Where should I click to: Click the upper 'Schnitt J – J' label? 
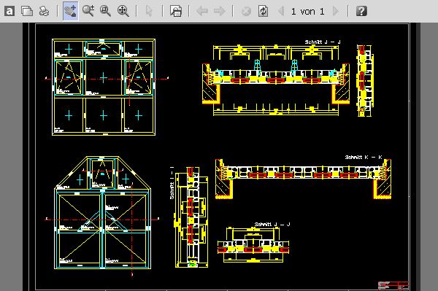point(323,42)
